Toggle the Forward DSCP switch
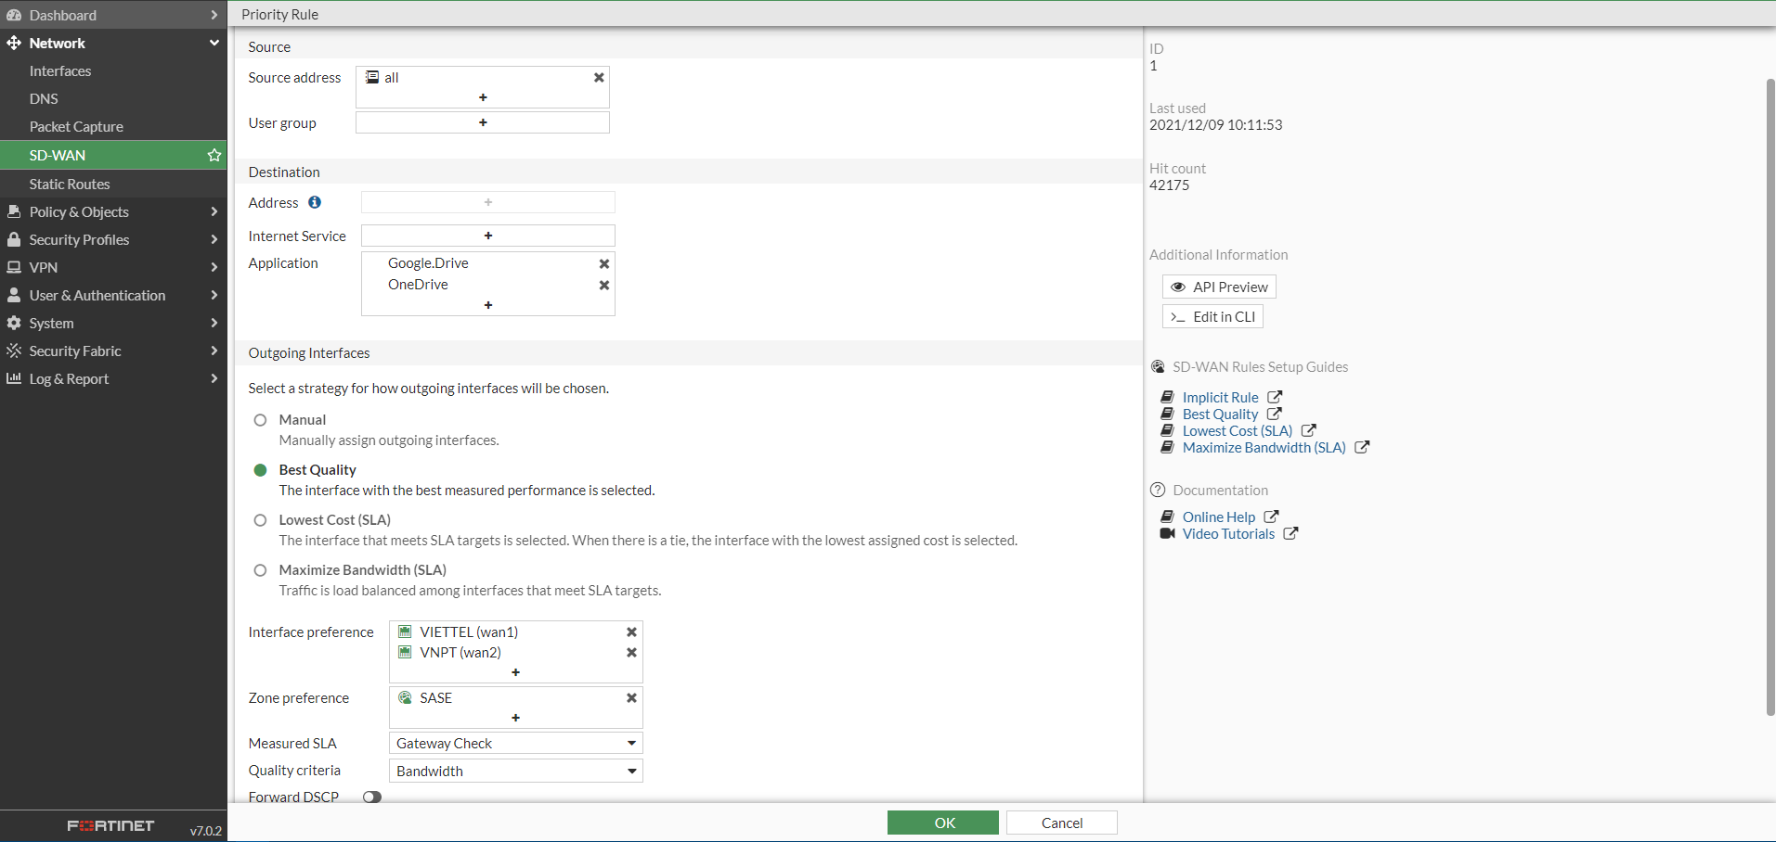Viewport: 1776px width, 842px height. pyautogui.click(x=372, y=797)
